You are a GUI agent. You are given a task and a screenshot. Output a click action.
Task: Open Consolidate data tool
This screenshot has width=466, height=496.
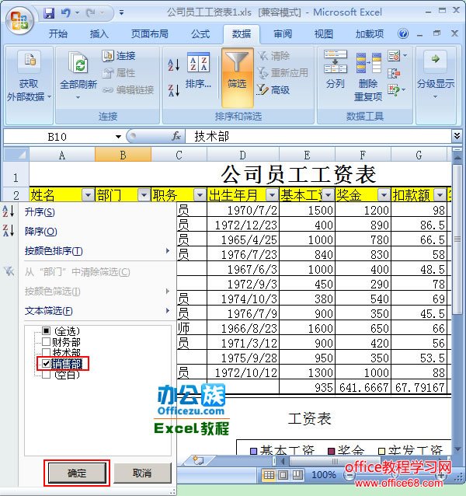coord(394,74)
